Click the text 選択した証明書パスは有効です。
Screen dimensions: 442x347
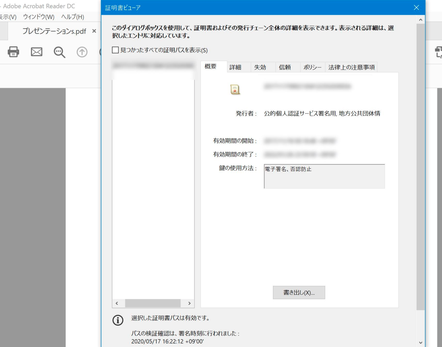coord(171,318)
